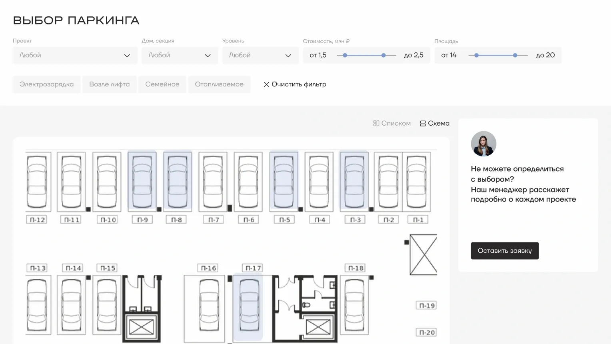Click the от 14 area value
Screen dimensions: 611x344
click(449, 55)
